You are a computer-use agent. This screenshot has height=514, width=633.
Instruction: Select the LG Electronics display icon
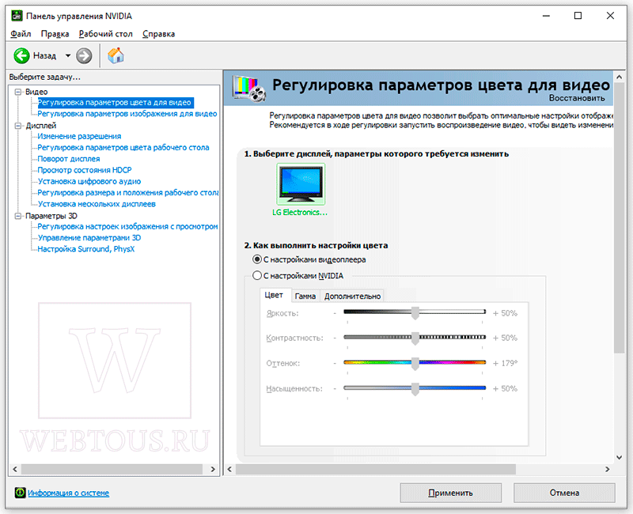pyautogui.click(x=301, y=184)
